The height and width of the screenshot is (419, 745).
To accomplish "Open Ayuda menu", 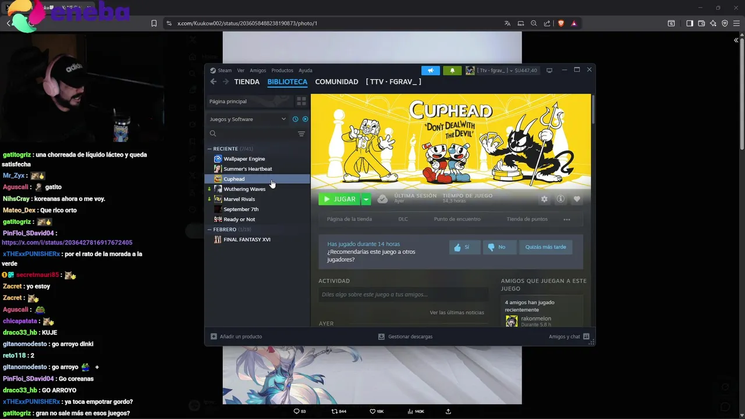I will (x=306, y=70).
